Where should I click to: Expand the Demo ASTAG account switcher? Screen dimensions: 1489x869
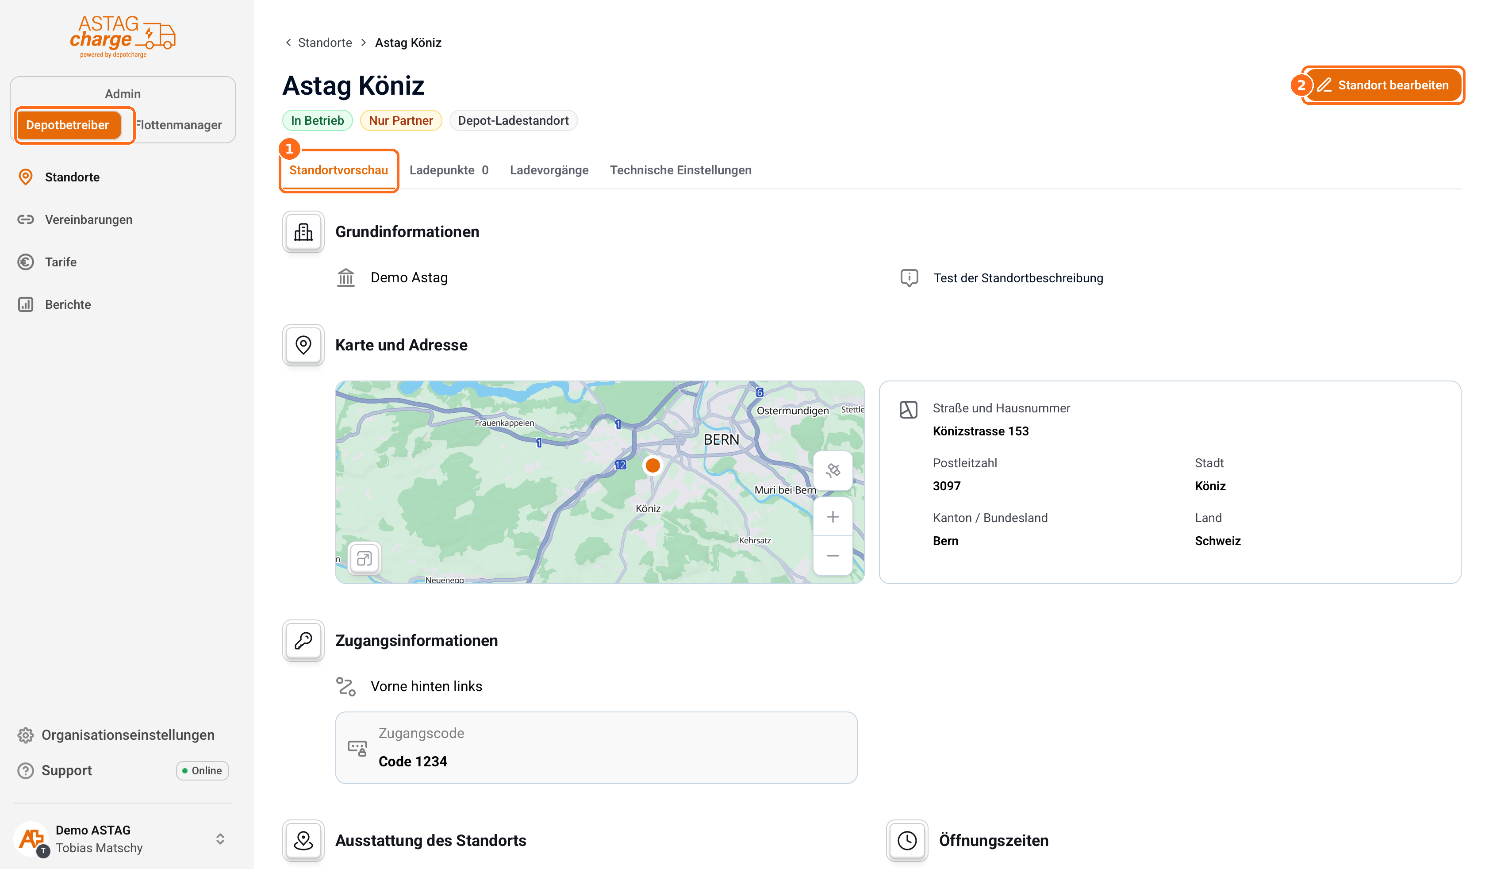click(220, 838)
